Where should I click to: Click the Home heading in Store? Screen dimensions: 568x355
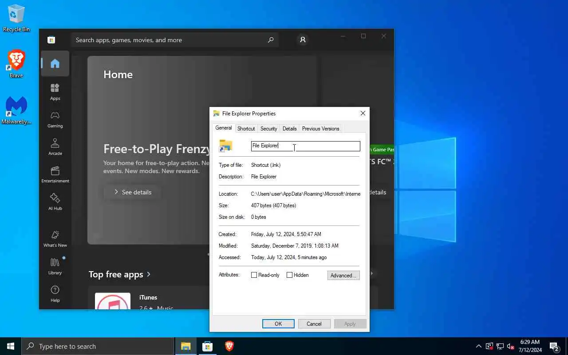point(118,75)
